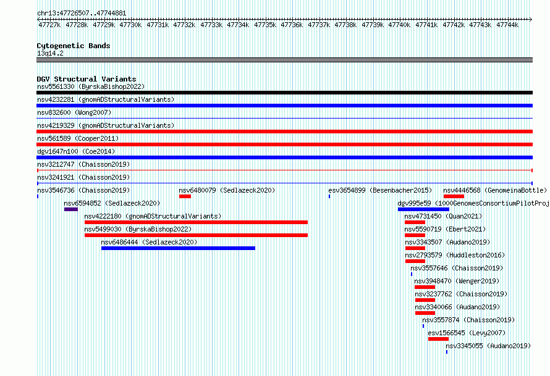Click the 47727k ruler tick label
This screenshot has width=550, height=376.
(49, 25)
